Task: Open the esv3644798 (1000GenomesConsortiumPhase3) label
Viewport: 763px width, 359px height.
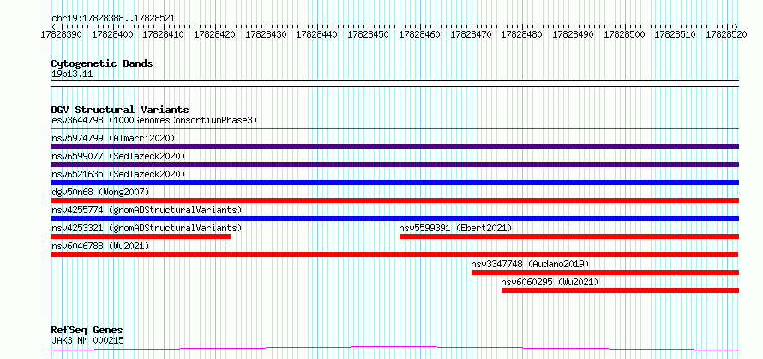Action: [x=154, y=120]
